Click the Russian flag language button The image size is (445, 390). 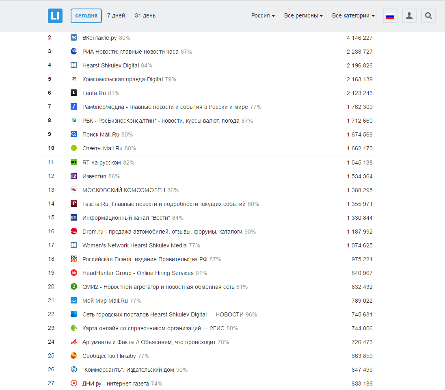[390, 16]
